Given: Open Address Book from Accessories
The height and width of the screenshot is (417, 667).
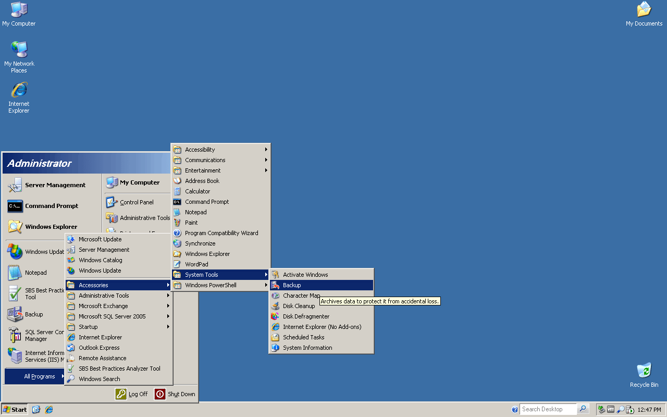Looking at the screenshot, I should [x=220, y=181].
